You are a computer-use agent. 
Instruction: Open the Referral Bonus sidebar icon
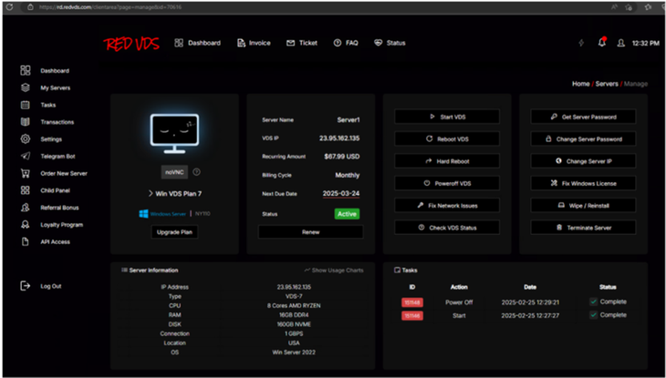26,208
